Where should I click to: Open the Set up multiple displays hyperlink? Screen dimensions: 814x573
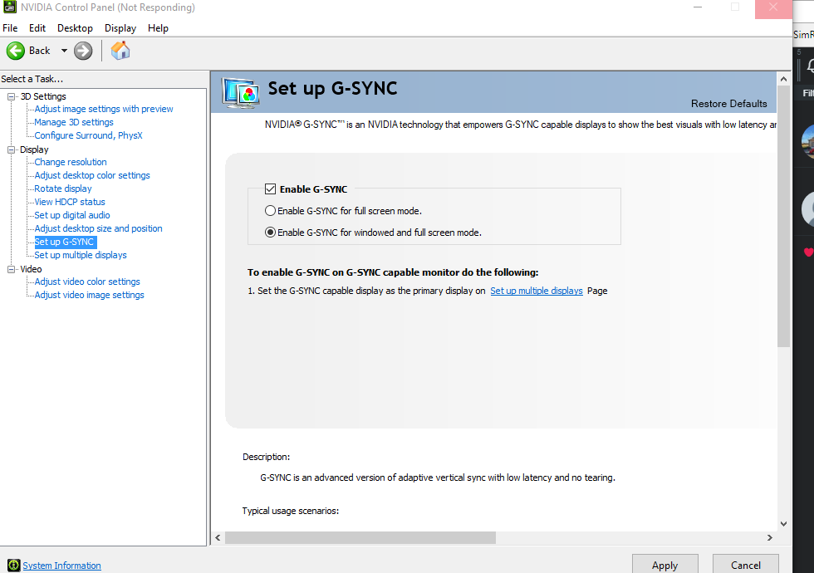(x=537, y=291)
